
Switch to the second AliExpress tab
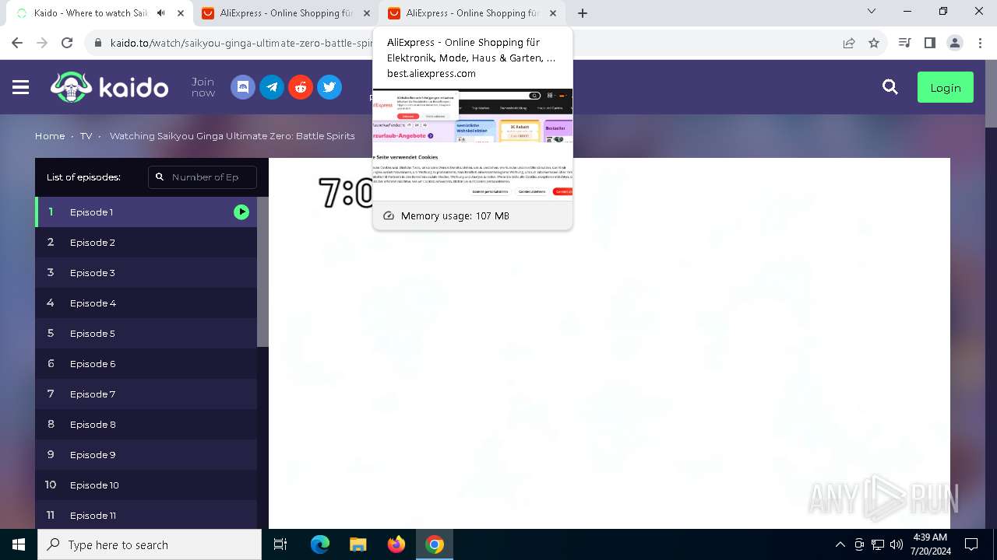coord(284,13)
